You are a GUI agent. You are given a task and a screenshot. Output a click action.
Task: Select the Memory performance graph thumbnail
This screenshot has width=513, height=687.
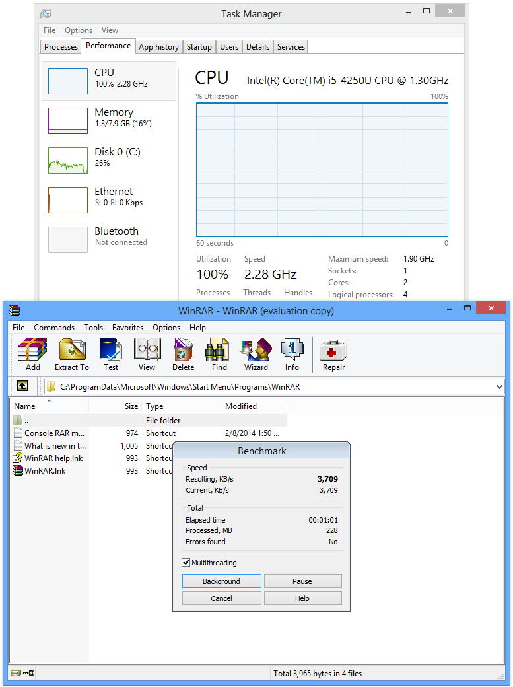[x=67, y=121]
